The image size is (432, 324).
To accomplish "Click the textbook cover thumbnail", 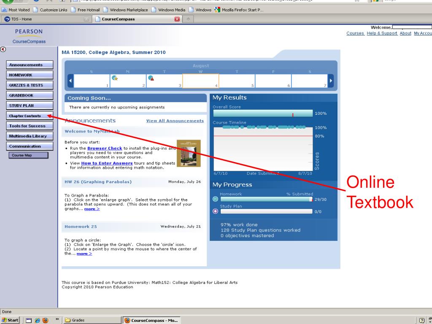I will tap(189, 153).
